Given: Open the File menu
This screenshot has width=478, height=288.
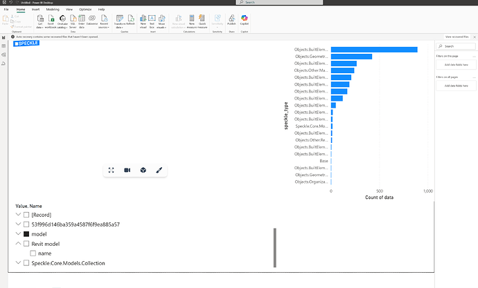Looking at the screenshot, I should tap(6, 10).
